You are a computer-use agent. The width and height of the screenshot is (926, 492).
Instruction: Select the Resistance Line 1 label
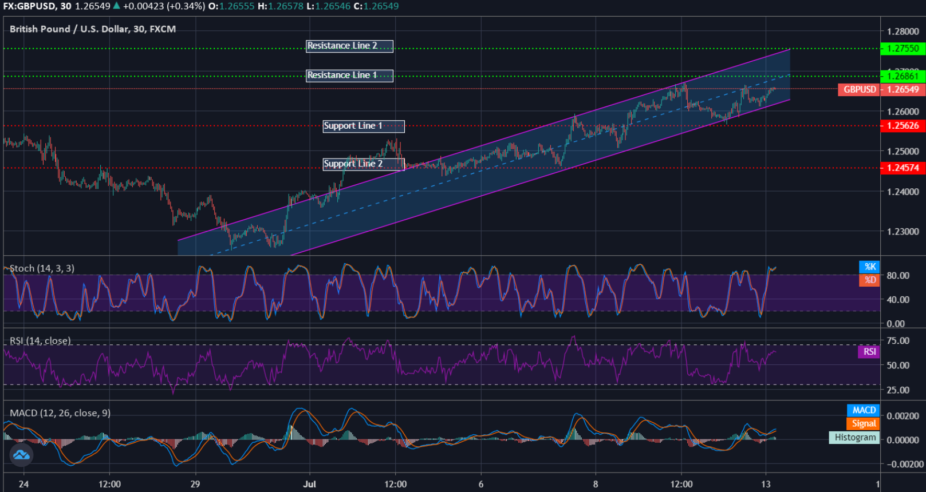(x=349, y=76)
